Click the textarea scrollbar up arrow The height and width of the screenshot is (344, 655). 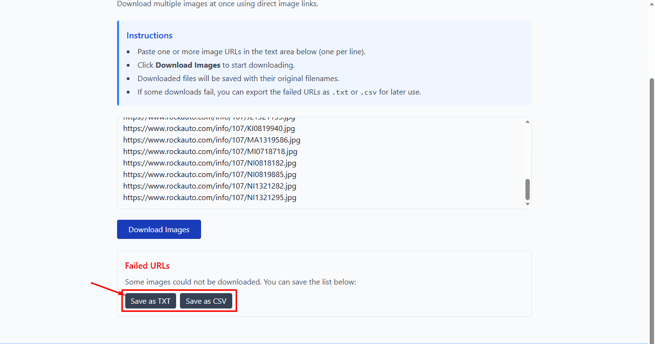[x=527, y=122]
